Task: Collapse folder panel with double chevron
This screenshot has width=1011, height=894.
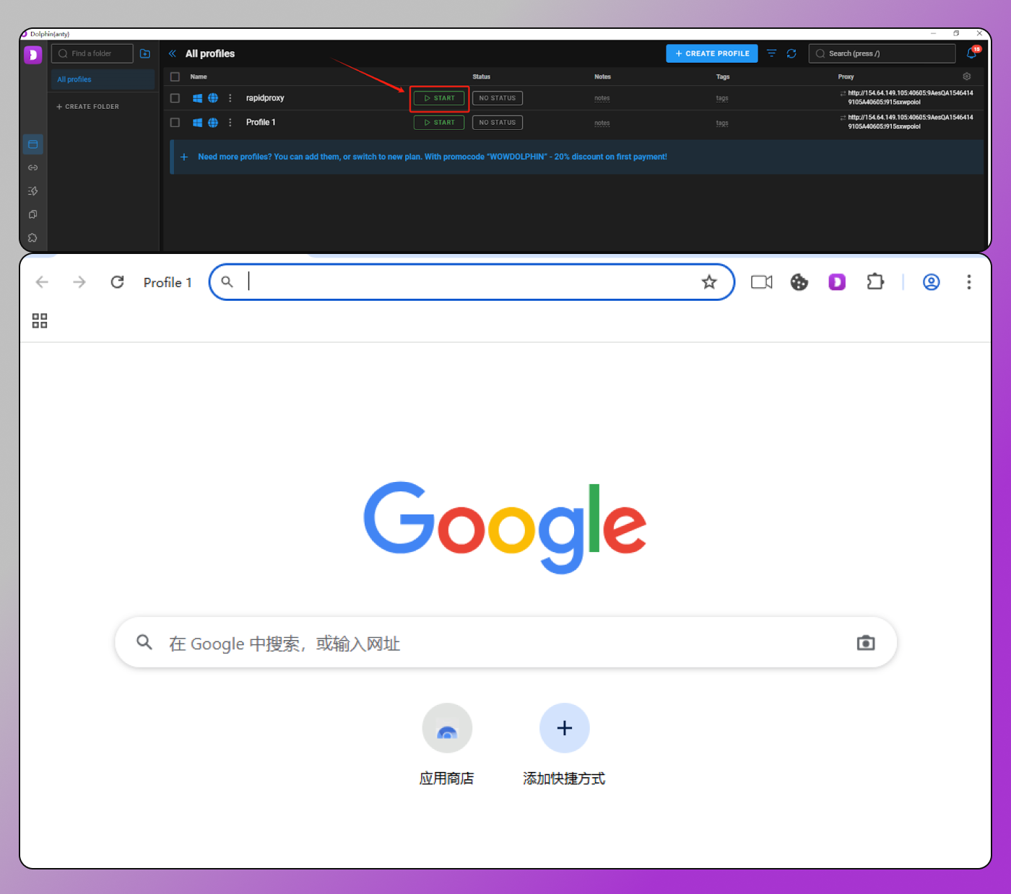Action: pos(173,53)
